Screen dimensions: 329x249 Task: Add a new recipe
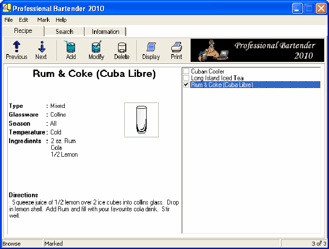71,50
